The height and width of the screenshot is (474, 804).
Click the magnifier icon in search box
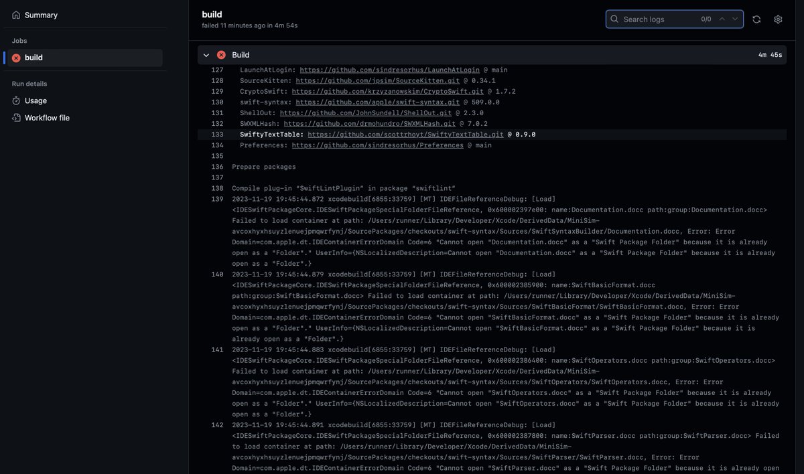pos(614,19)
